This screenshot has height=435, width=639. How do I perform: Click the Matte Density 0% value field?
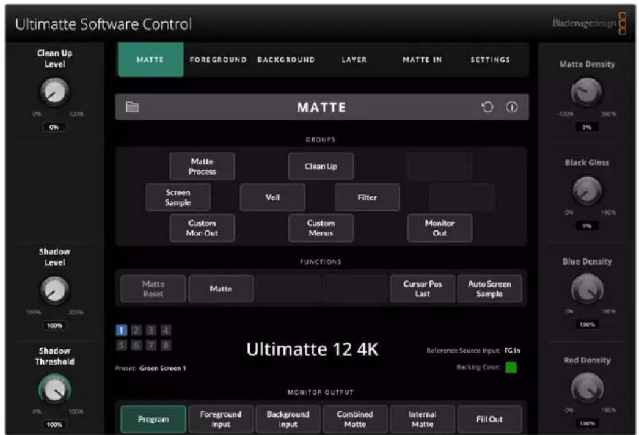click(587, 127)
